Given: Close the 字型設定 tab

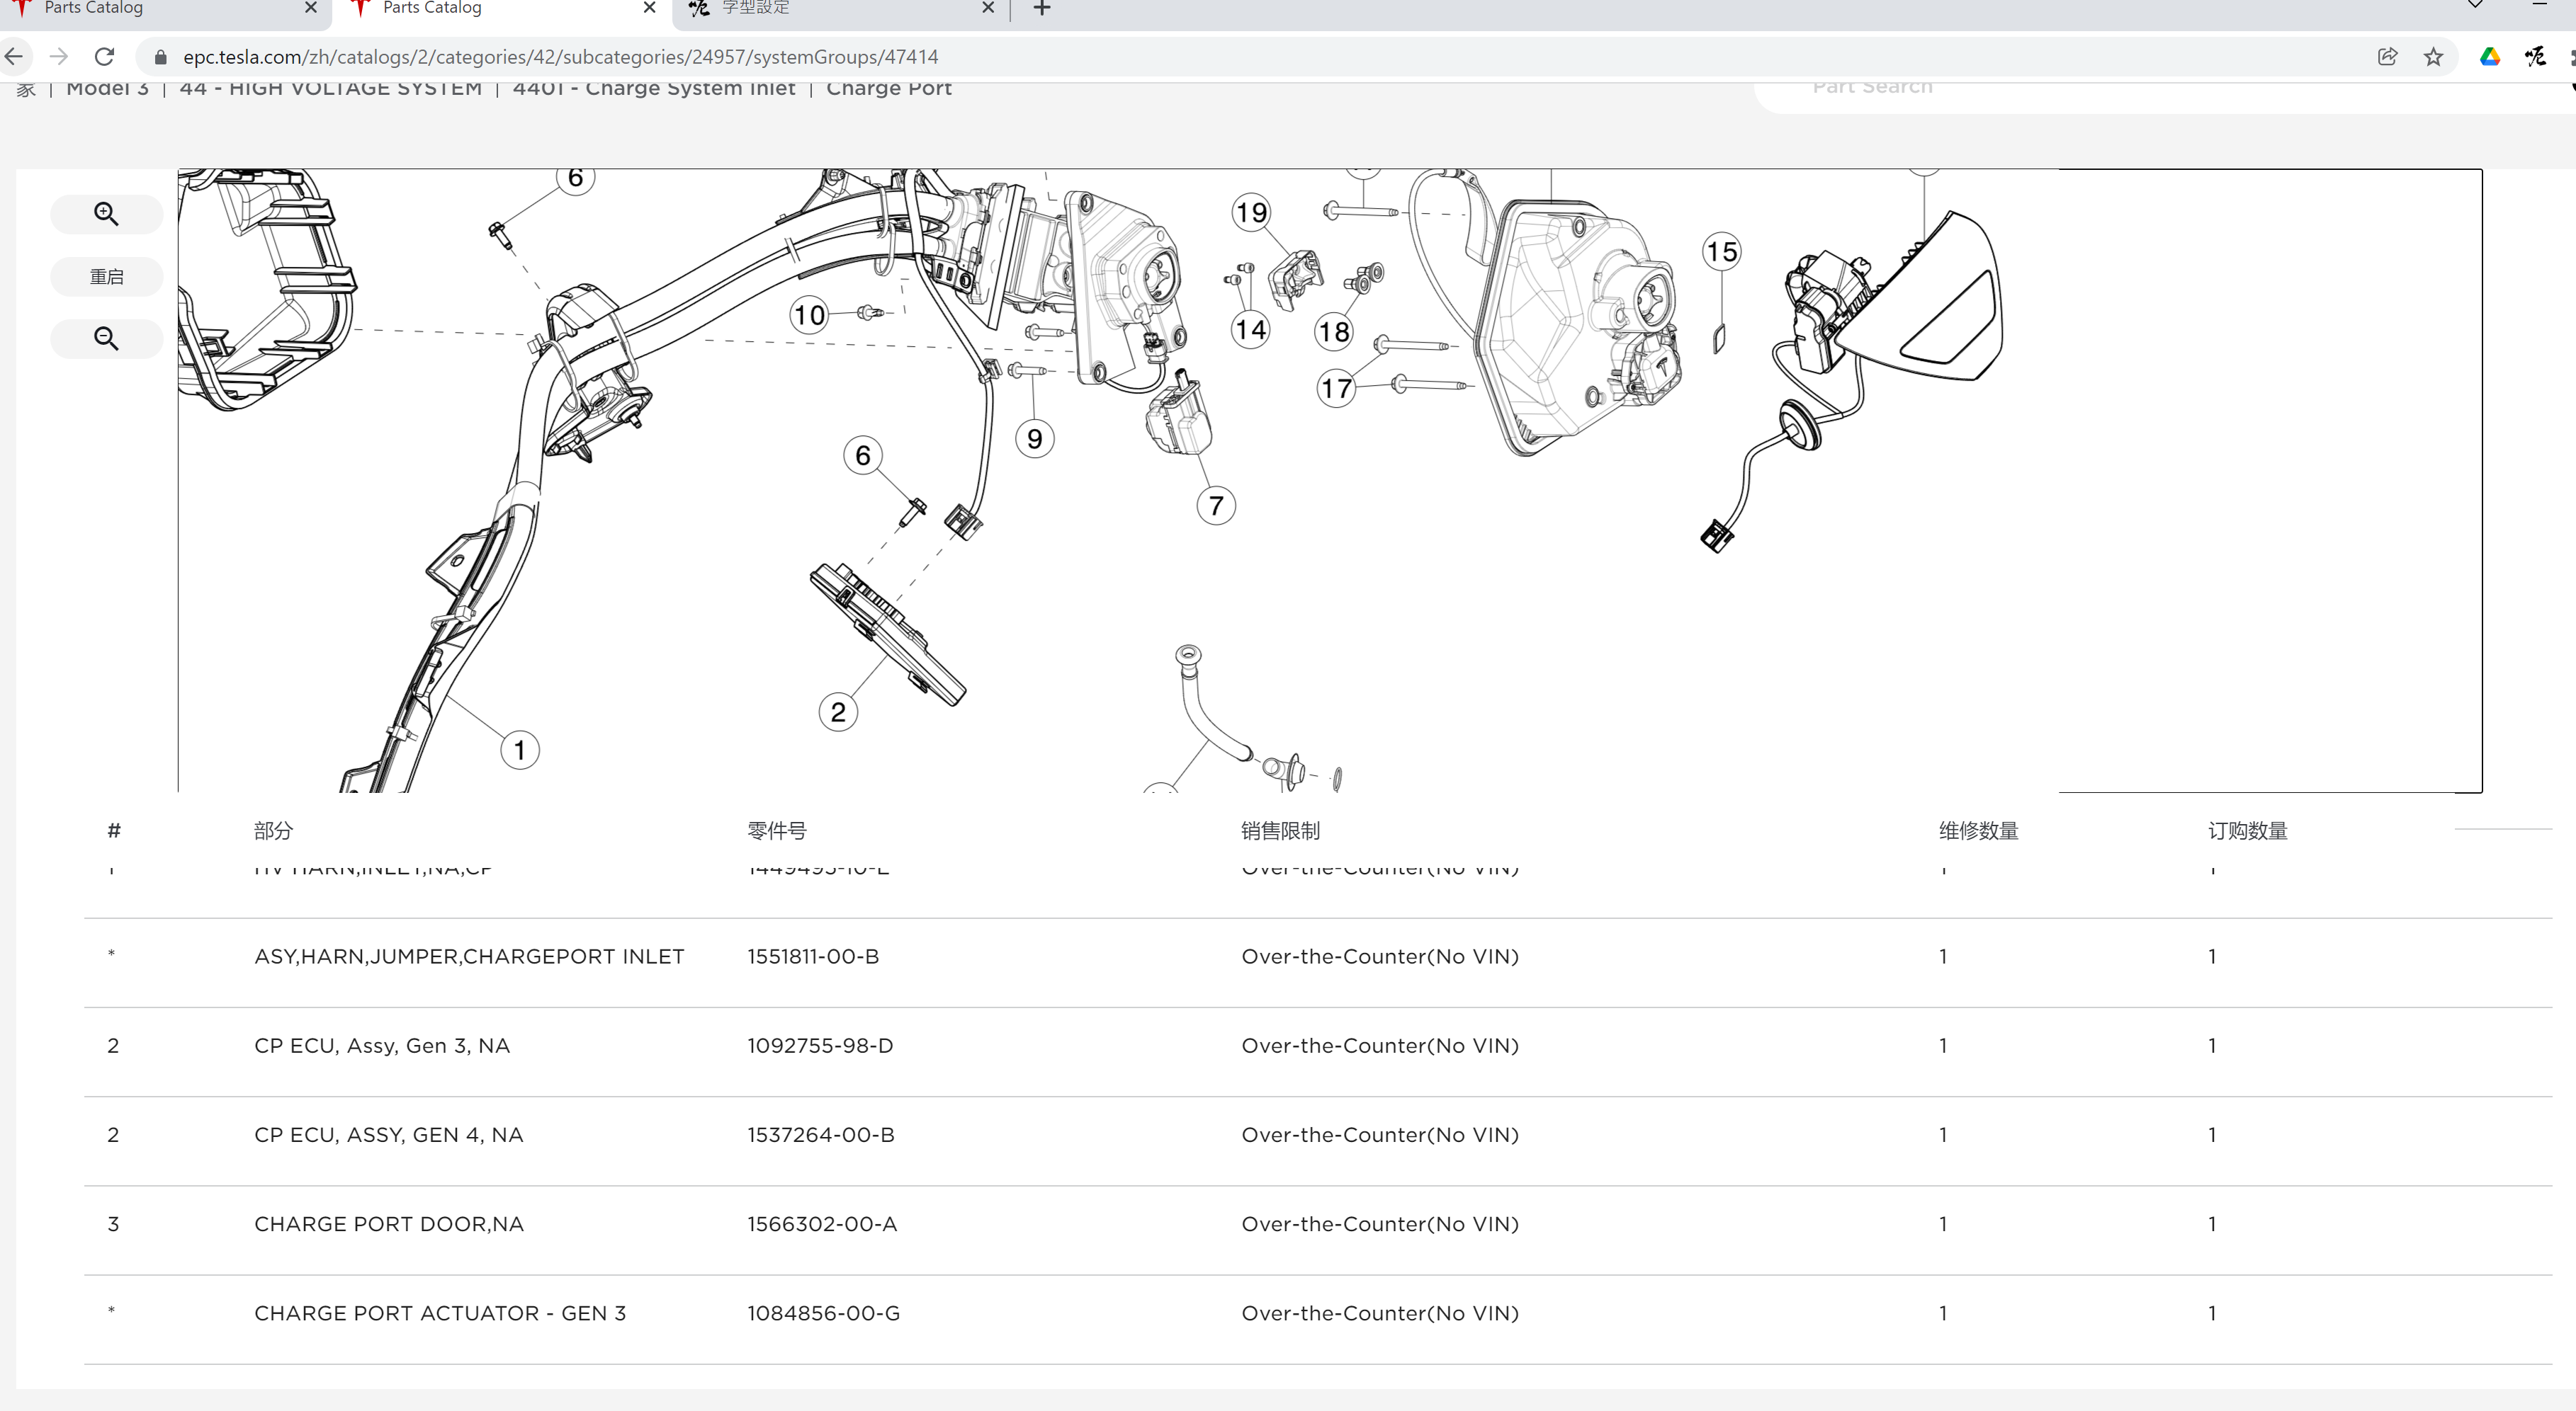Looking at the screenshot, I should coord(987,9).
